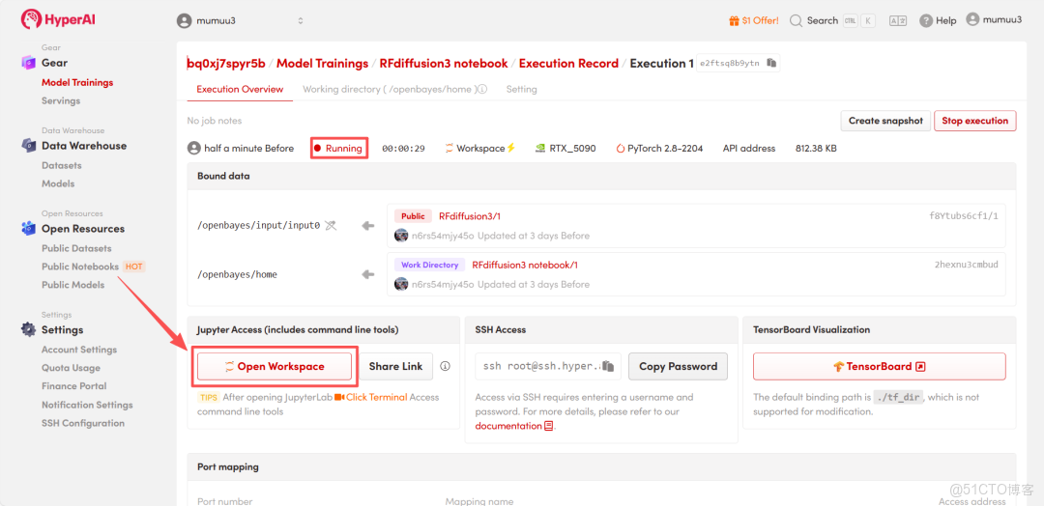Image resolution: width=1044 pixels, height=506 pixels.
Task: Open Account Settings
Action: coord(78,349)
